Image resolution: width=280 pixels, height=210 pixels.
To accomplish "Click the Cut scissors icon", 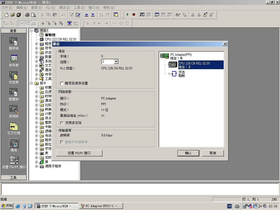I will (42, 15).
